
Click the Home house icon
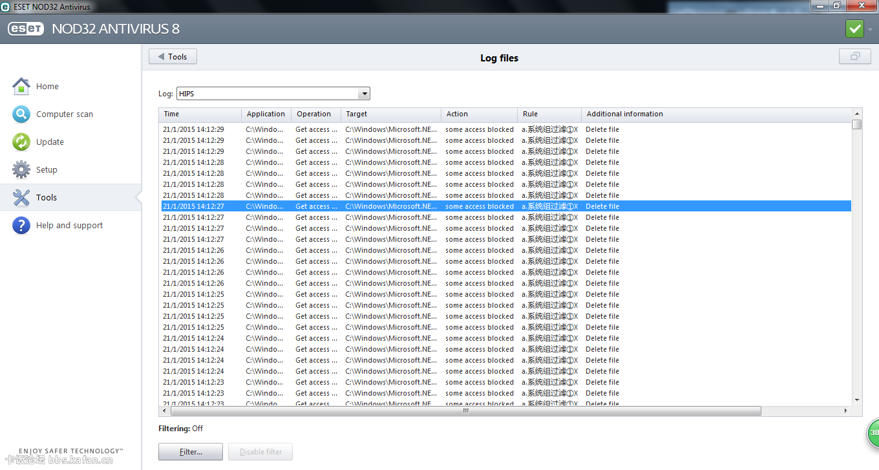[x=21, y=86]
